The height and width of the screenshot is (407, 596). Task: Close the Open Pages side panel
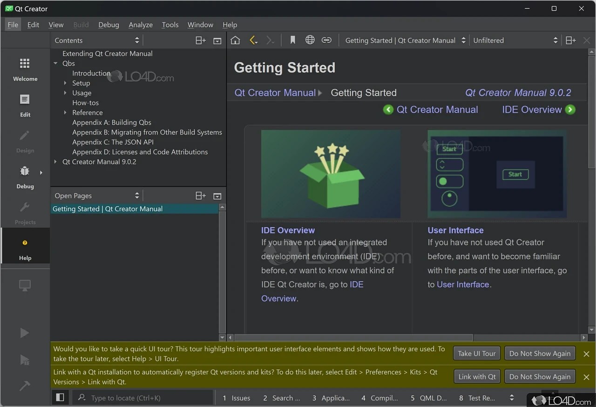pyautogui.click(x=217, y=196)
